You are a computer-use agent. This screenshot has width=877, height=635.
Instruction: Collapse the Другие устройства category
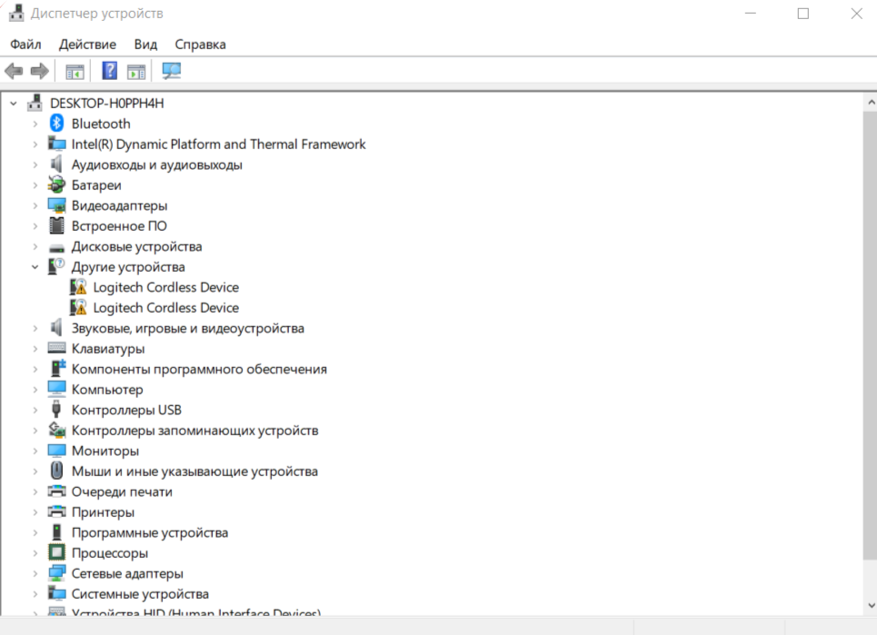pos(35,267)
